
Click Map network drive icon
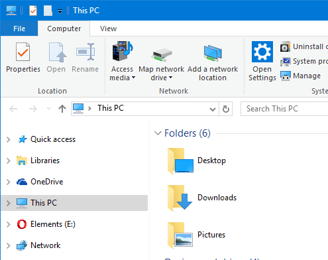(162, 54)
